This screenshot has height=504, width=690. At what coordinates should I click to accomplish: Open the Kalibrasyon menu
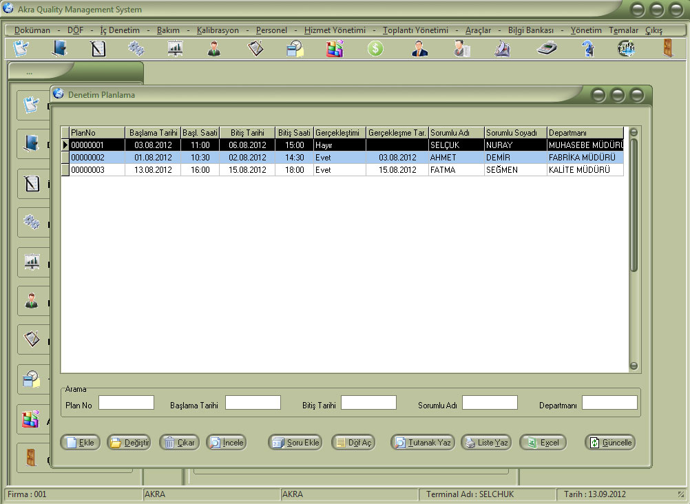218,30
